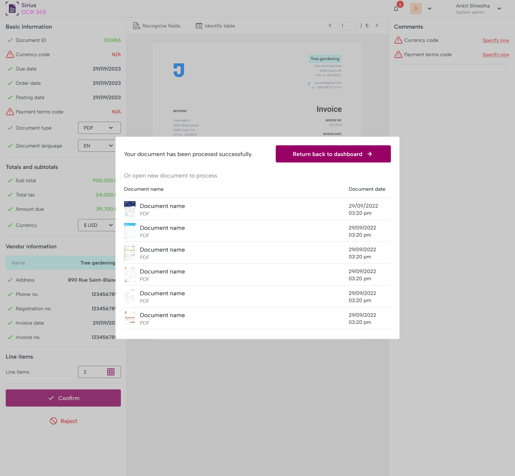Click the page number input field
The height and width of the screenshot is (476, 515).
tap(347, 26)
